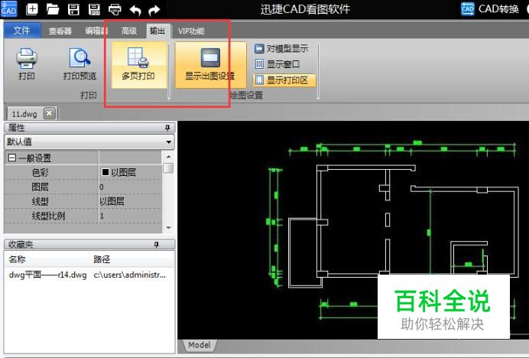Toggle 对模型显示 option
Screen dimensions: 529x358
[281, 49]
